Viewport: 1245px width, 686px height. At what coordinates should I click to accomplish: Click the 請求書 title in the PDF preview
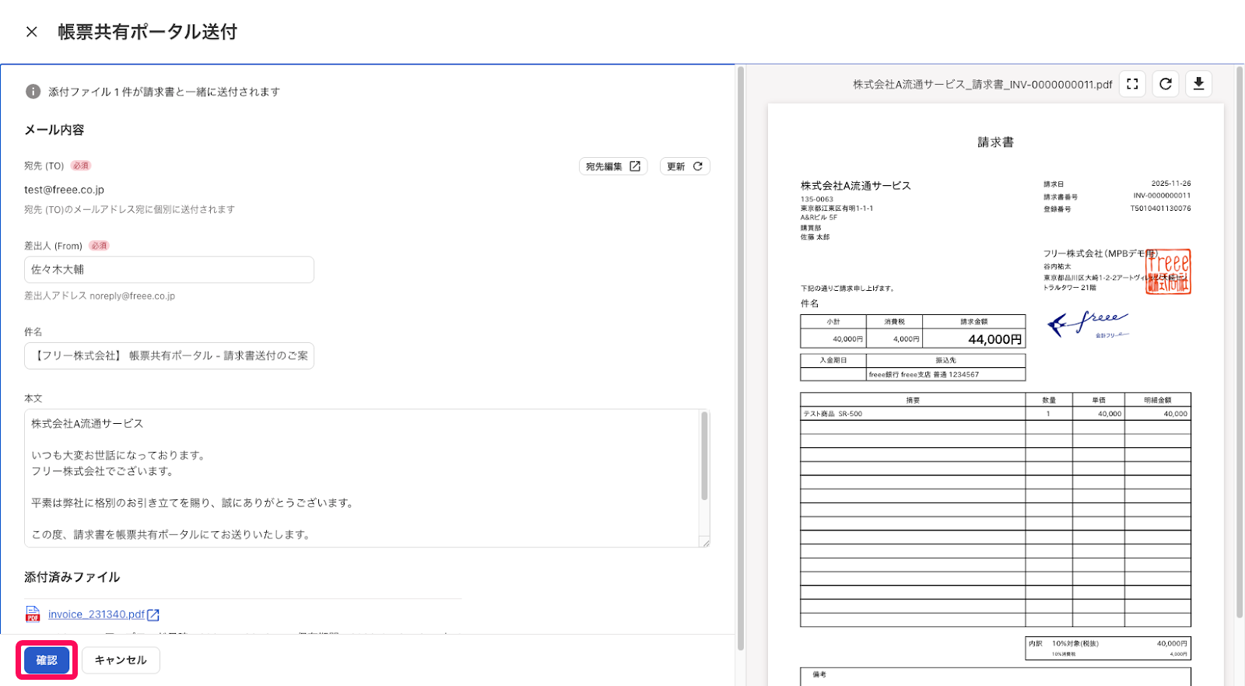click(x=995, y=142)
